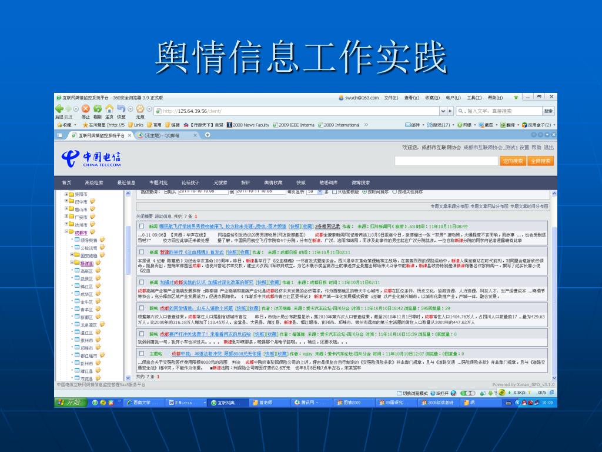The height and width of the screenshot is (452, 602).
Task: Click the restore (恢复) undo icon
Action: 121,109
